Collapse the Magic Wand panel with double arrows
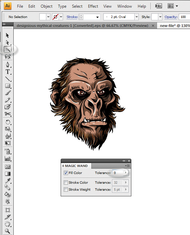190x235 pixels. 124,161
